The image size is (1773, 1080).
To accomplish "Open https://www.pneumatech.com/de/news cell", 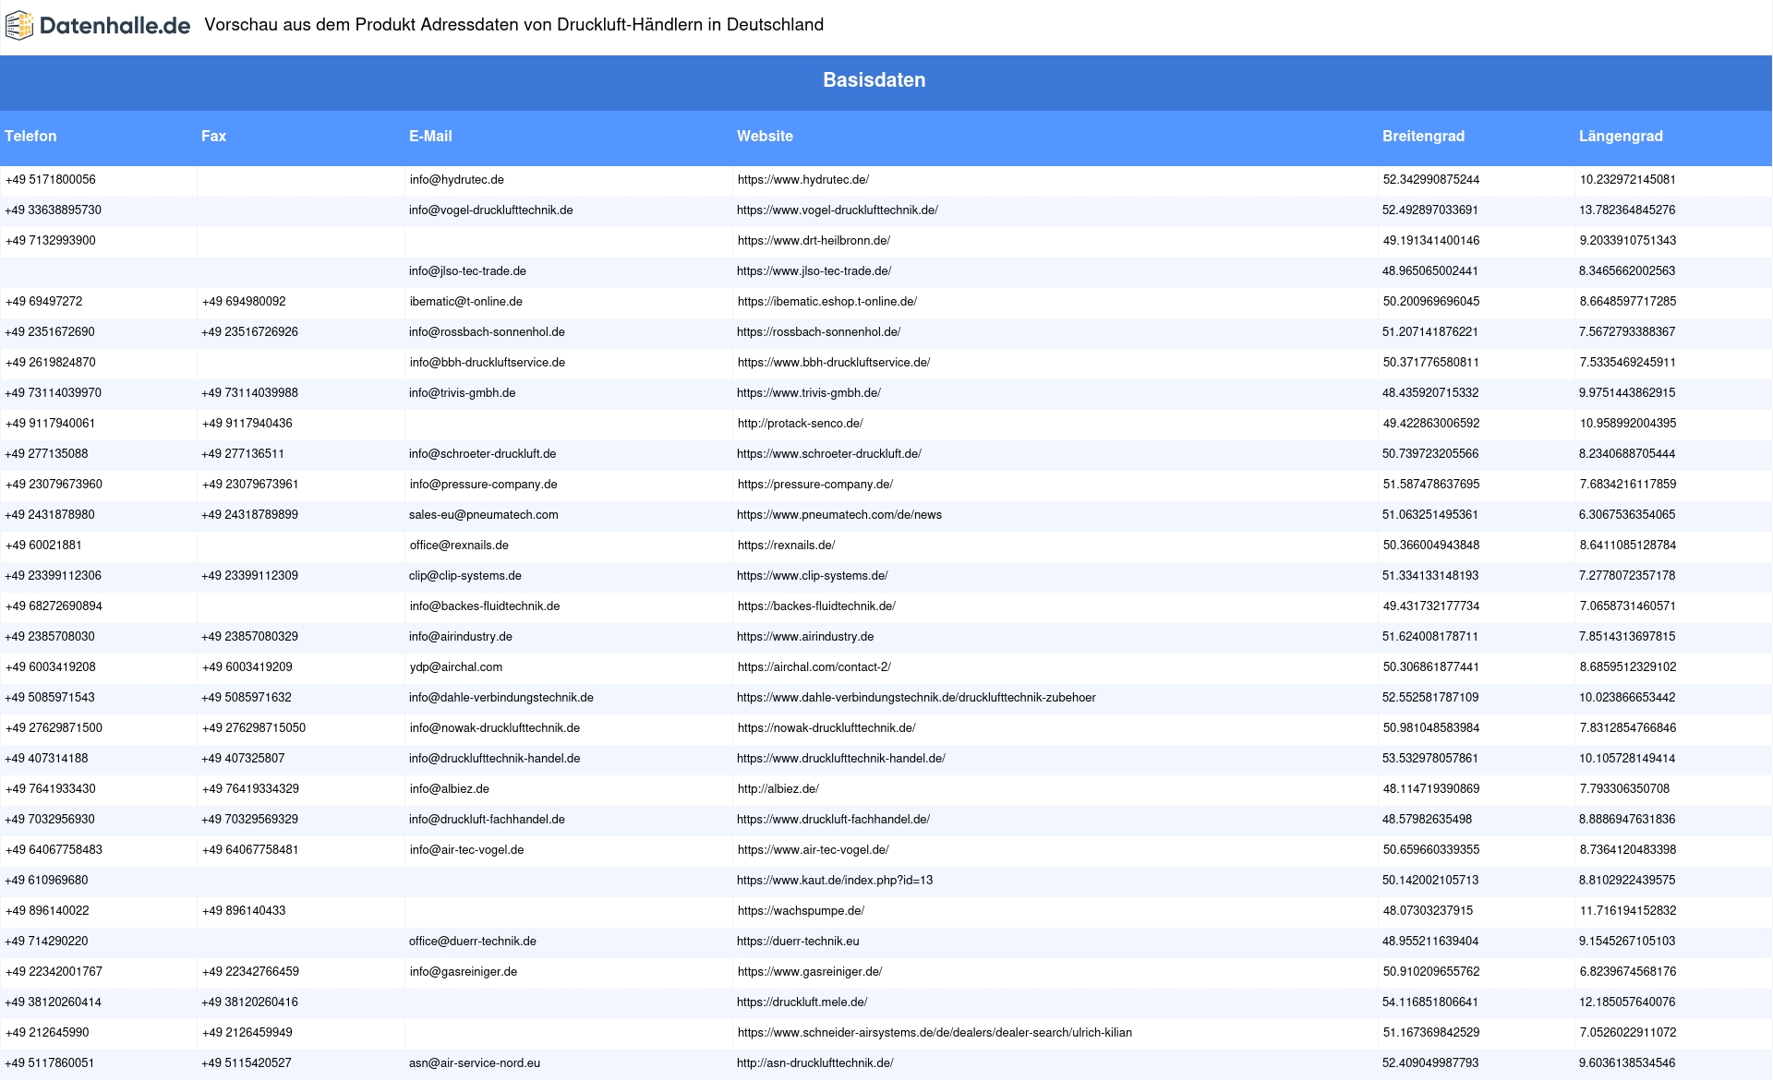I will pyautogui.click(x=839, y=515).
